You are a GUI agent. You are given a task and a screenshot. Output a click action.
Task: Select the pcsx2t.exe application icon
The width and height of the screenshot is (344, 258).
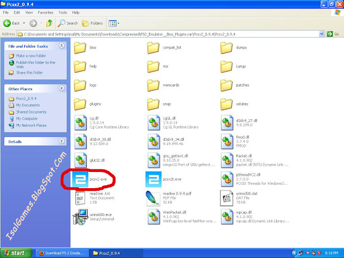(x=154, y=180)
